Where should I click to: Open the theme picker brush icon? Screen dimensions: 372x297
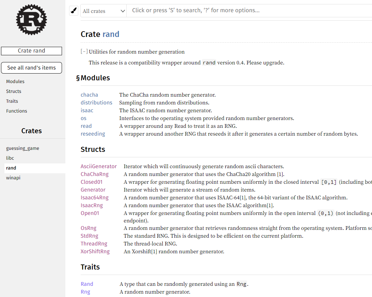click(x=74, y=11)
